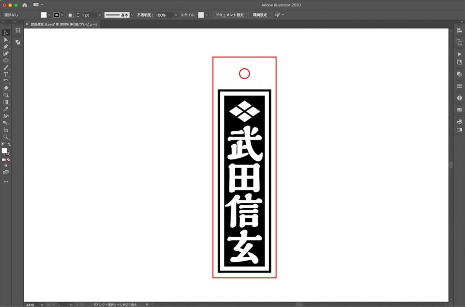Open the Swatches panel grid icon
The height and width of the screenshot is (307, 465).
(460, 110)
